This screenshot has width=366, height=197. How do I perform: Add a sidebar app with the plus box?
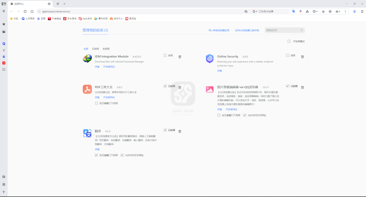pyautogui.click(x=4, y=69)
